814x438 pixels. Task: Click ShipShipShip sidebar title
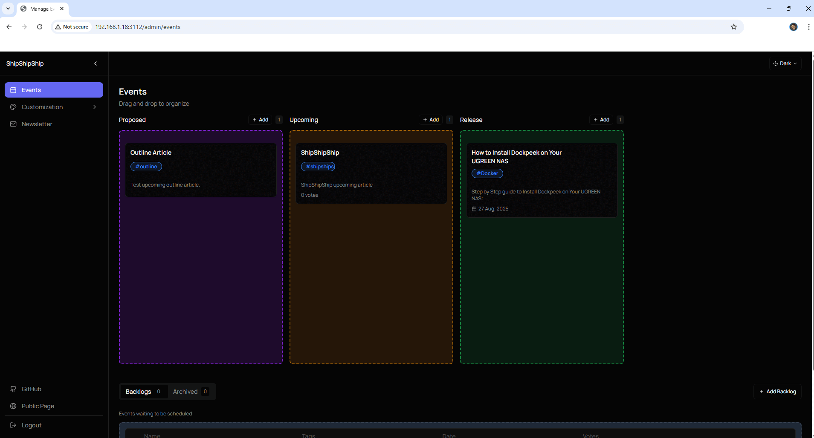click(25, 63)
